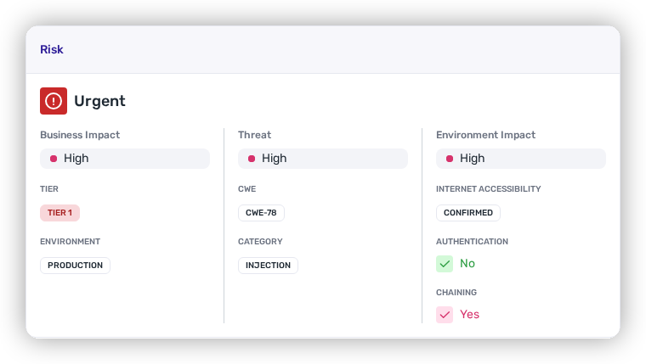Click the INTERNET ACCESSIBILITY label
The image size is (646, 364).
tap(489, 188)
